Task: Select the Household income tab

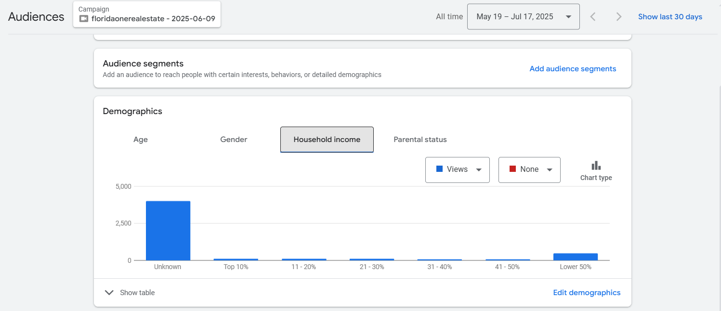Action: coord(327,140)
